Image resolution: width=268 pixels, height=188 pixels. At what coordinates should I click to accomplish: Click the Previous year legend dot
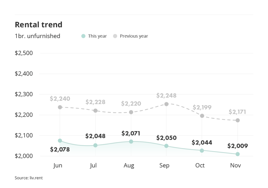115,36
